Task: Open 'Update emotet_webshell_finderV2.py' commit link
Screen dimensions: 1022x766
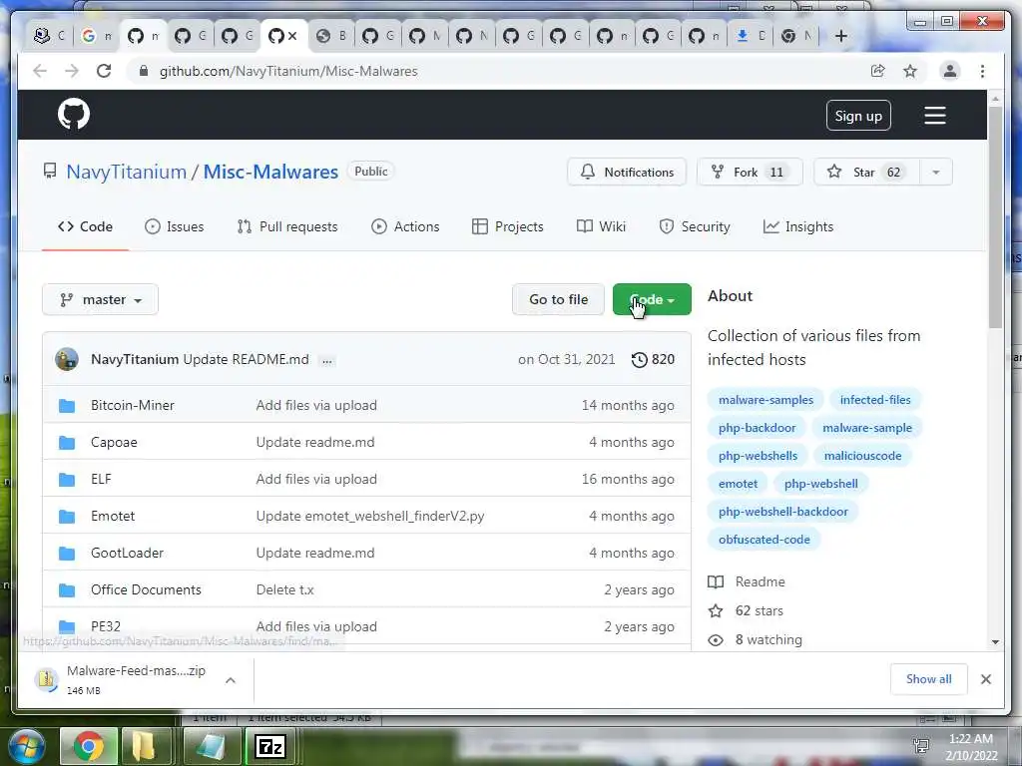Action: 370,516
